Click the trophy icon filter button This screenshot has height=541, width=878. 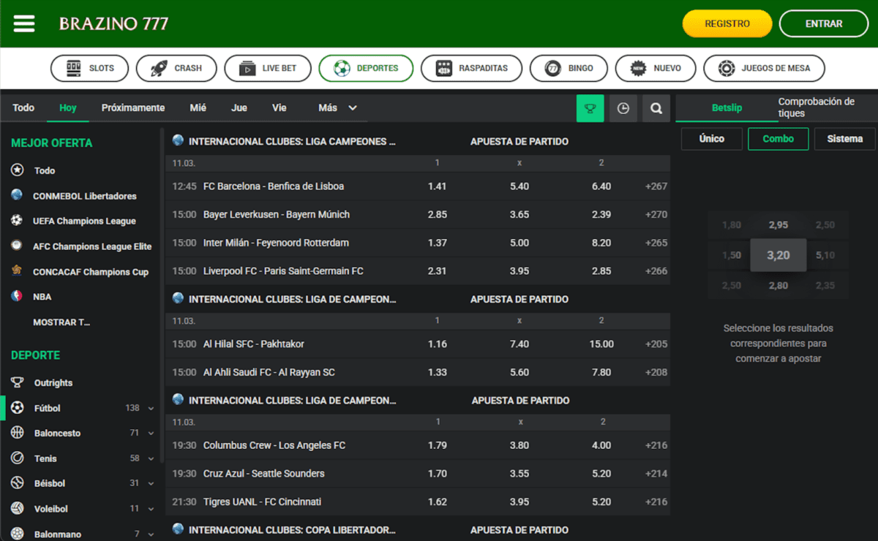(590, 108)
